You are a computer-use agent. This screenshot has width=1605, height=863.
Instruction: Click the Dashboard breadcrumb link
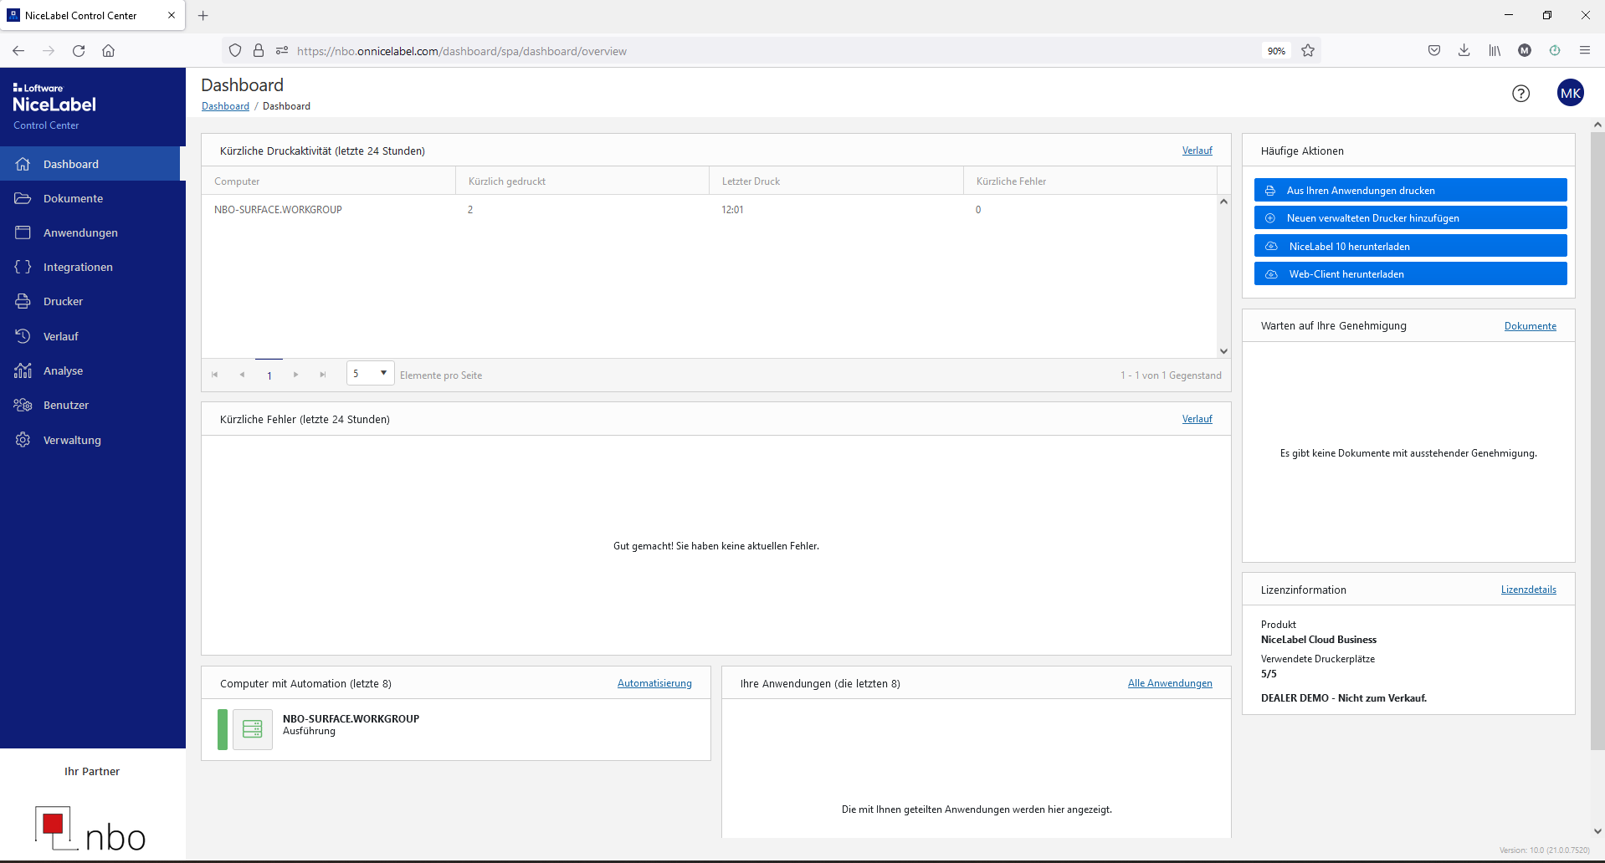coord(225,106)
